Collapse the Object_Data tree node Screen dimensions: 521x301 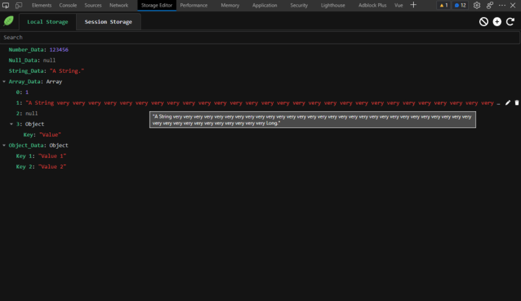click(4, 146)
